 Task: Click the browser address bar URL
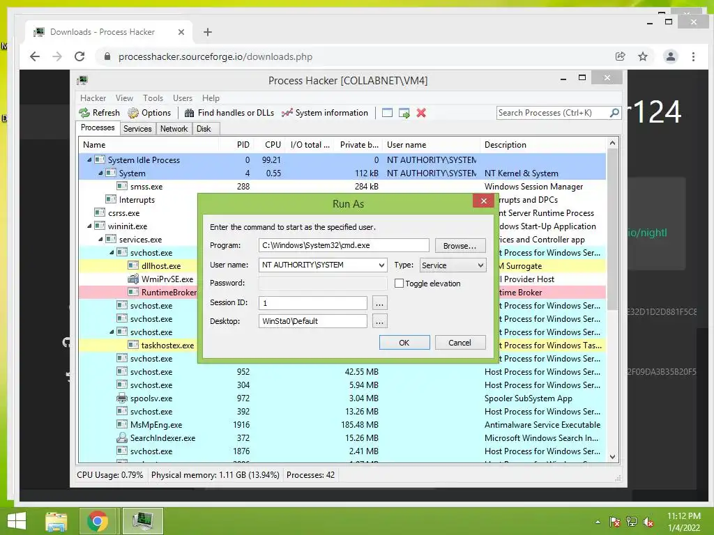click(215, 57)
